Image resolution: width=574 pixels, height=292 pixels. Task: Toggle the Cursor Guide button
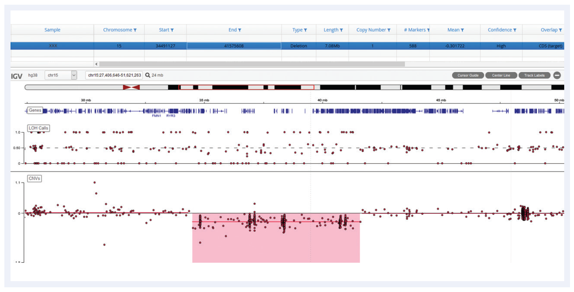coord(468,75)
